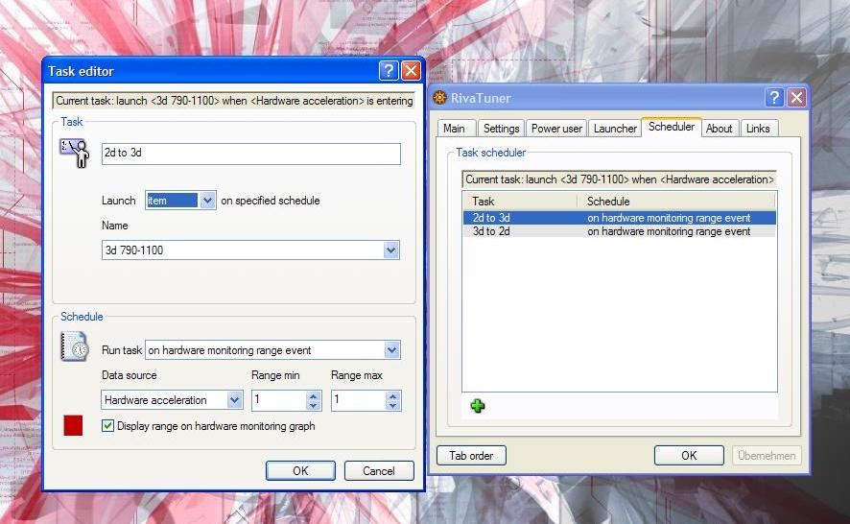The image size is (850, 524).
Task: Click the task name field containing 2d to 3d
Action: 251,154
